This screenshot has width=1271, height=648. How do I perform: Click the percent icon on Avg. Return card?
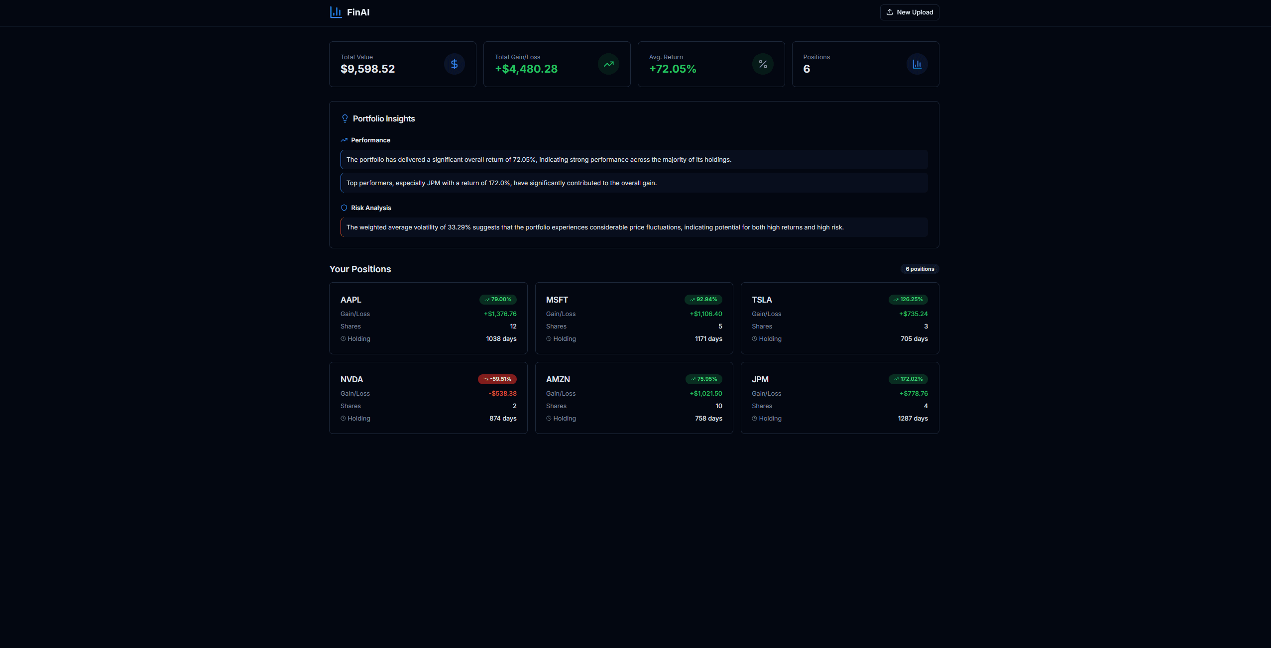click(x=762, y=64)
